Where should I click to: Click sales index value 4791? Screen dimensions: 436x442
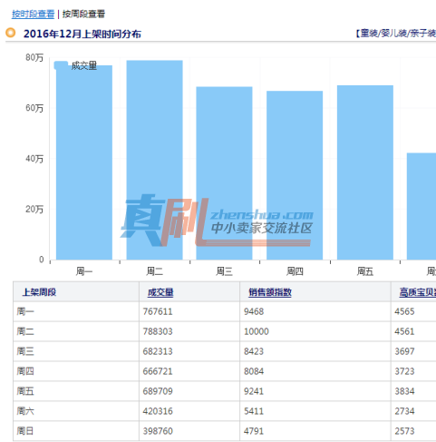254,431
